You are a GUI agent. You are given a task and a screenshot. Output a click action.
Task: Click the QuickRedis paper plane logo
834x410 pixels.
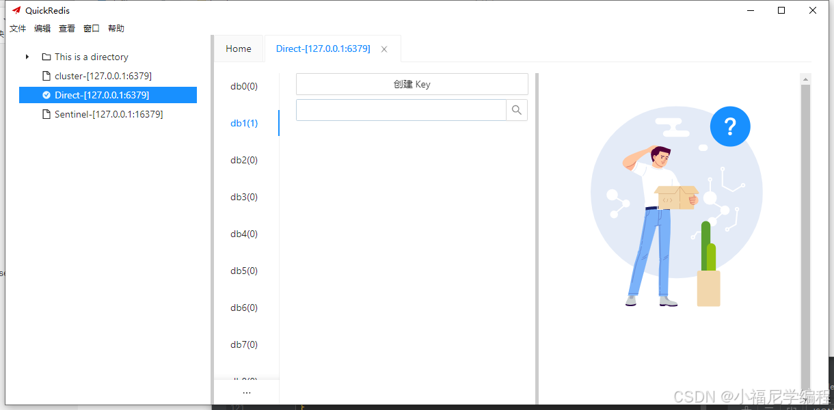pyautogui.click(x=17, y=10)
